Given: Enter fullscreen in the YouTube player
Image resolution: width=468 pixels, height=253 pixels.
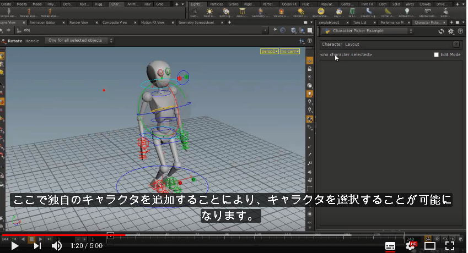Looking at the screenshot, I should 449,246.
